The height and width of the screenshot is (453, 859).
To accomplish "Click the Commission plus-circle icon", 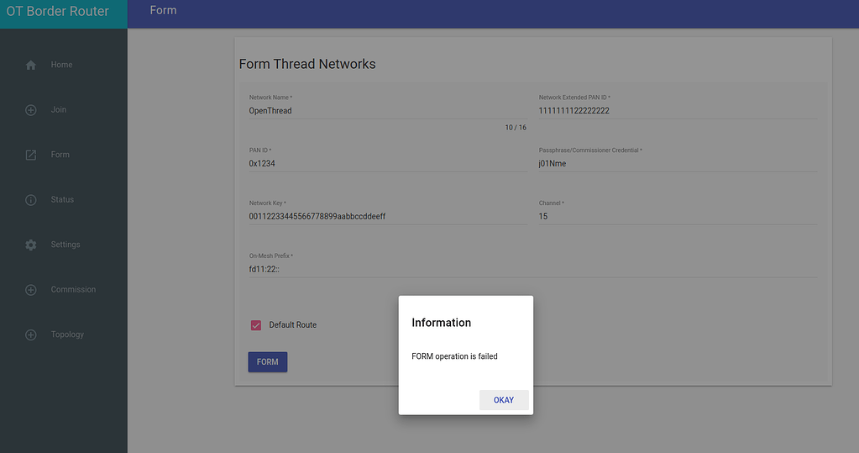I will (x=31, y=290).
